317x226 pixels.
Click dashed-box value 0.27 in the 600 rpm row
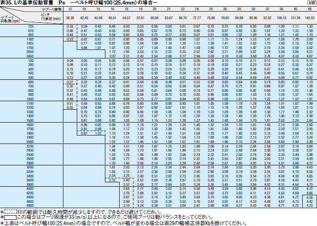(x=70, y=82)
